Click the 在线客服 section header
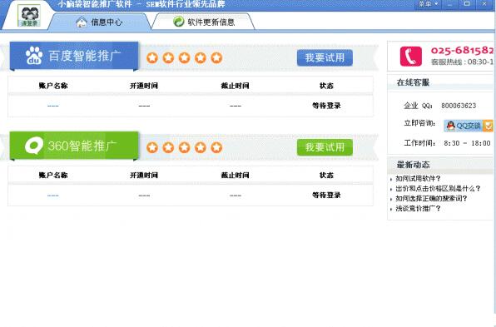The width and height of the screenshot is (496, 327). coord(413,82)
